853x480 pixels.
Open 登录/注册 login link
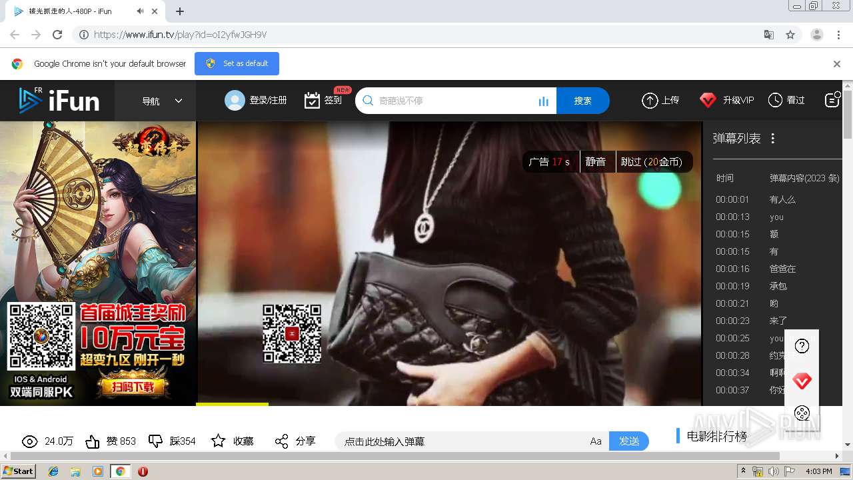[x=268, y=101]
